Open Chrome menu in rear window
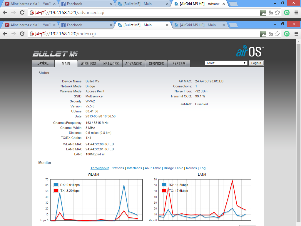This screenshot has width=301, height=226. [x=296, y=13]
